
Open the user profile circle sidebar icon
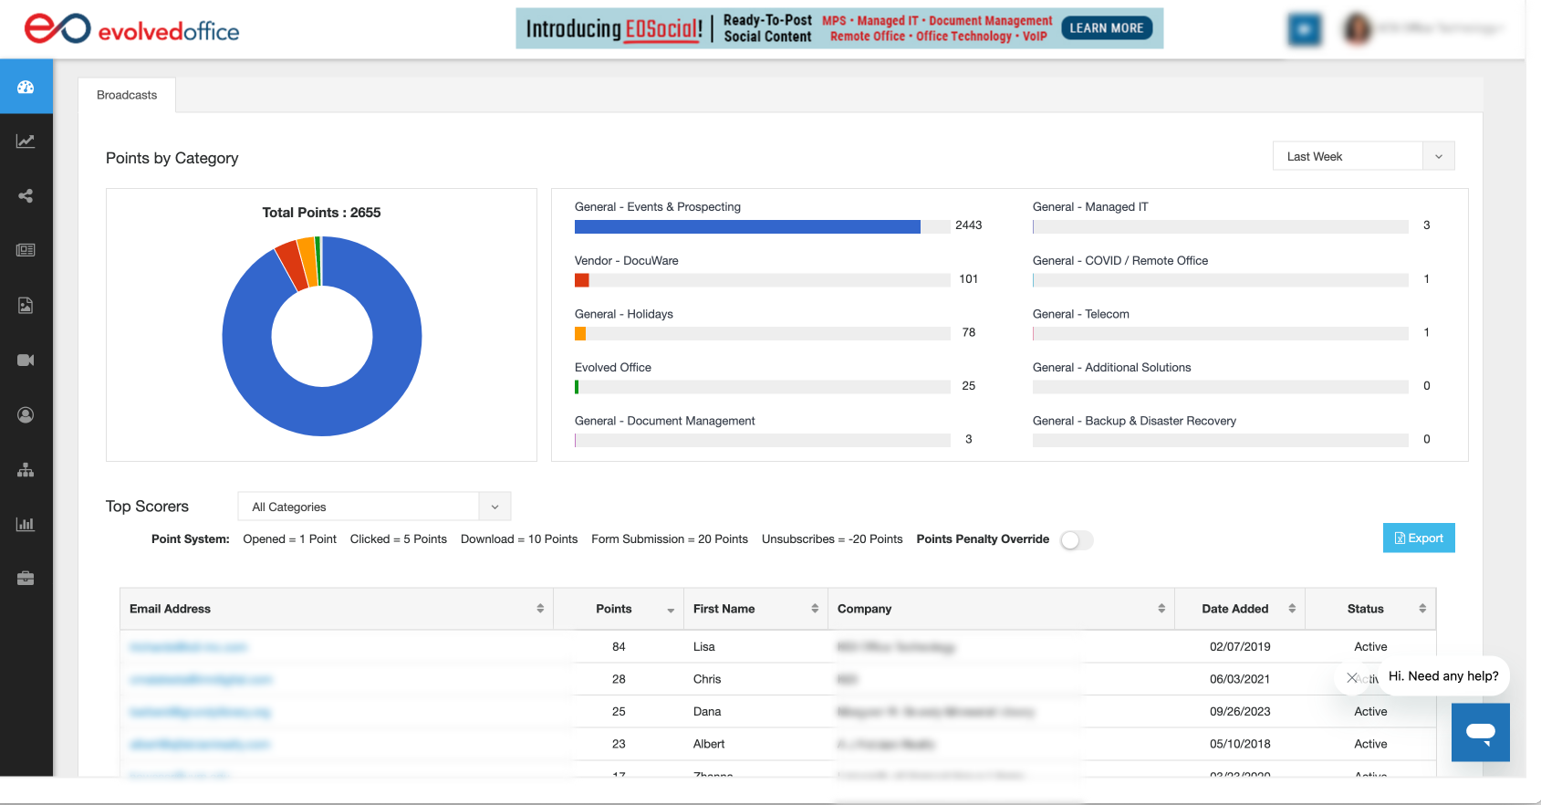(26, 414)
